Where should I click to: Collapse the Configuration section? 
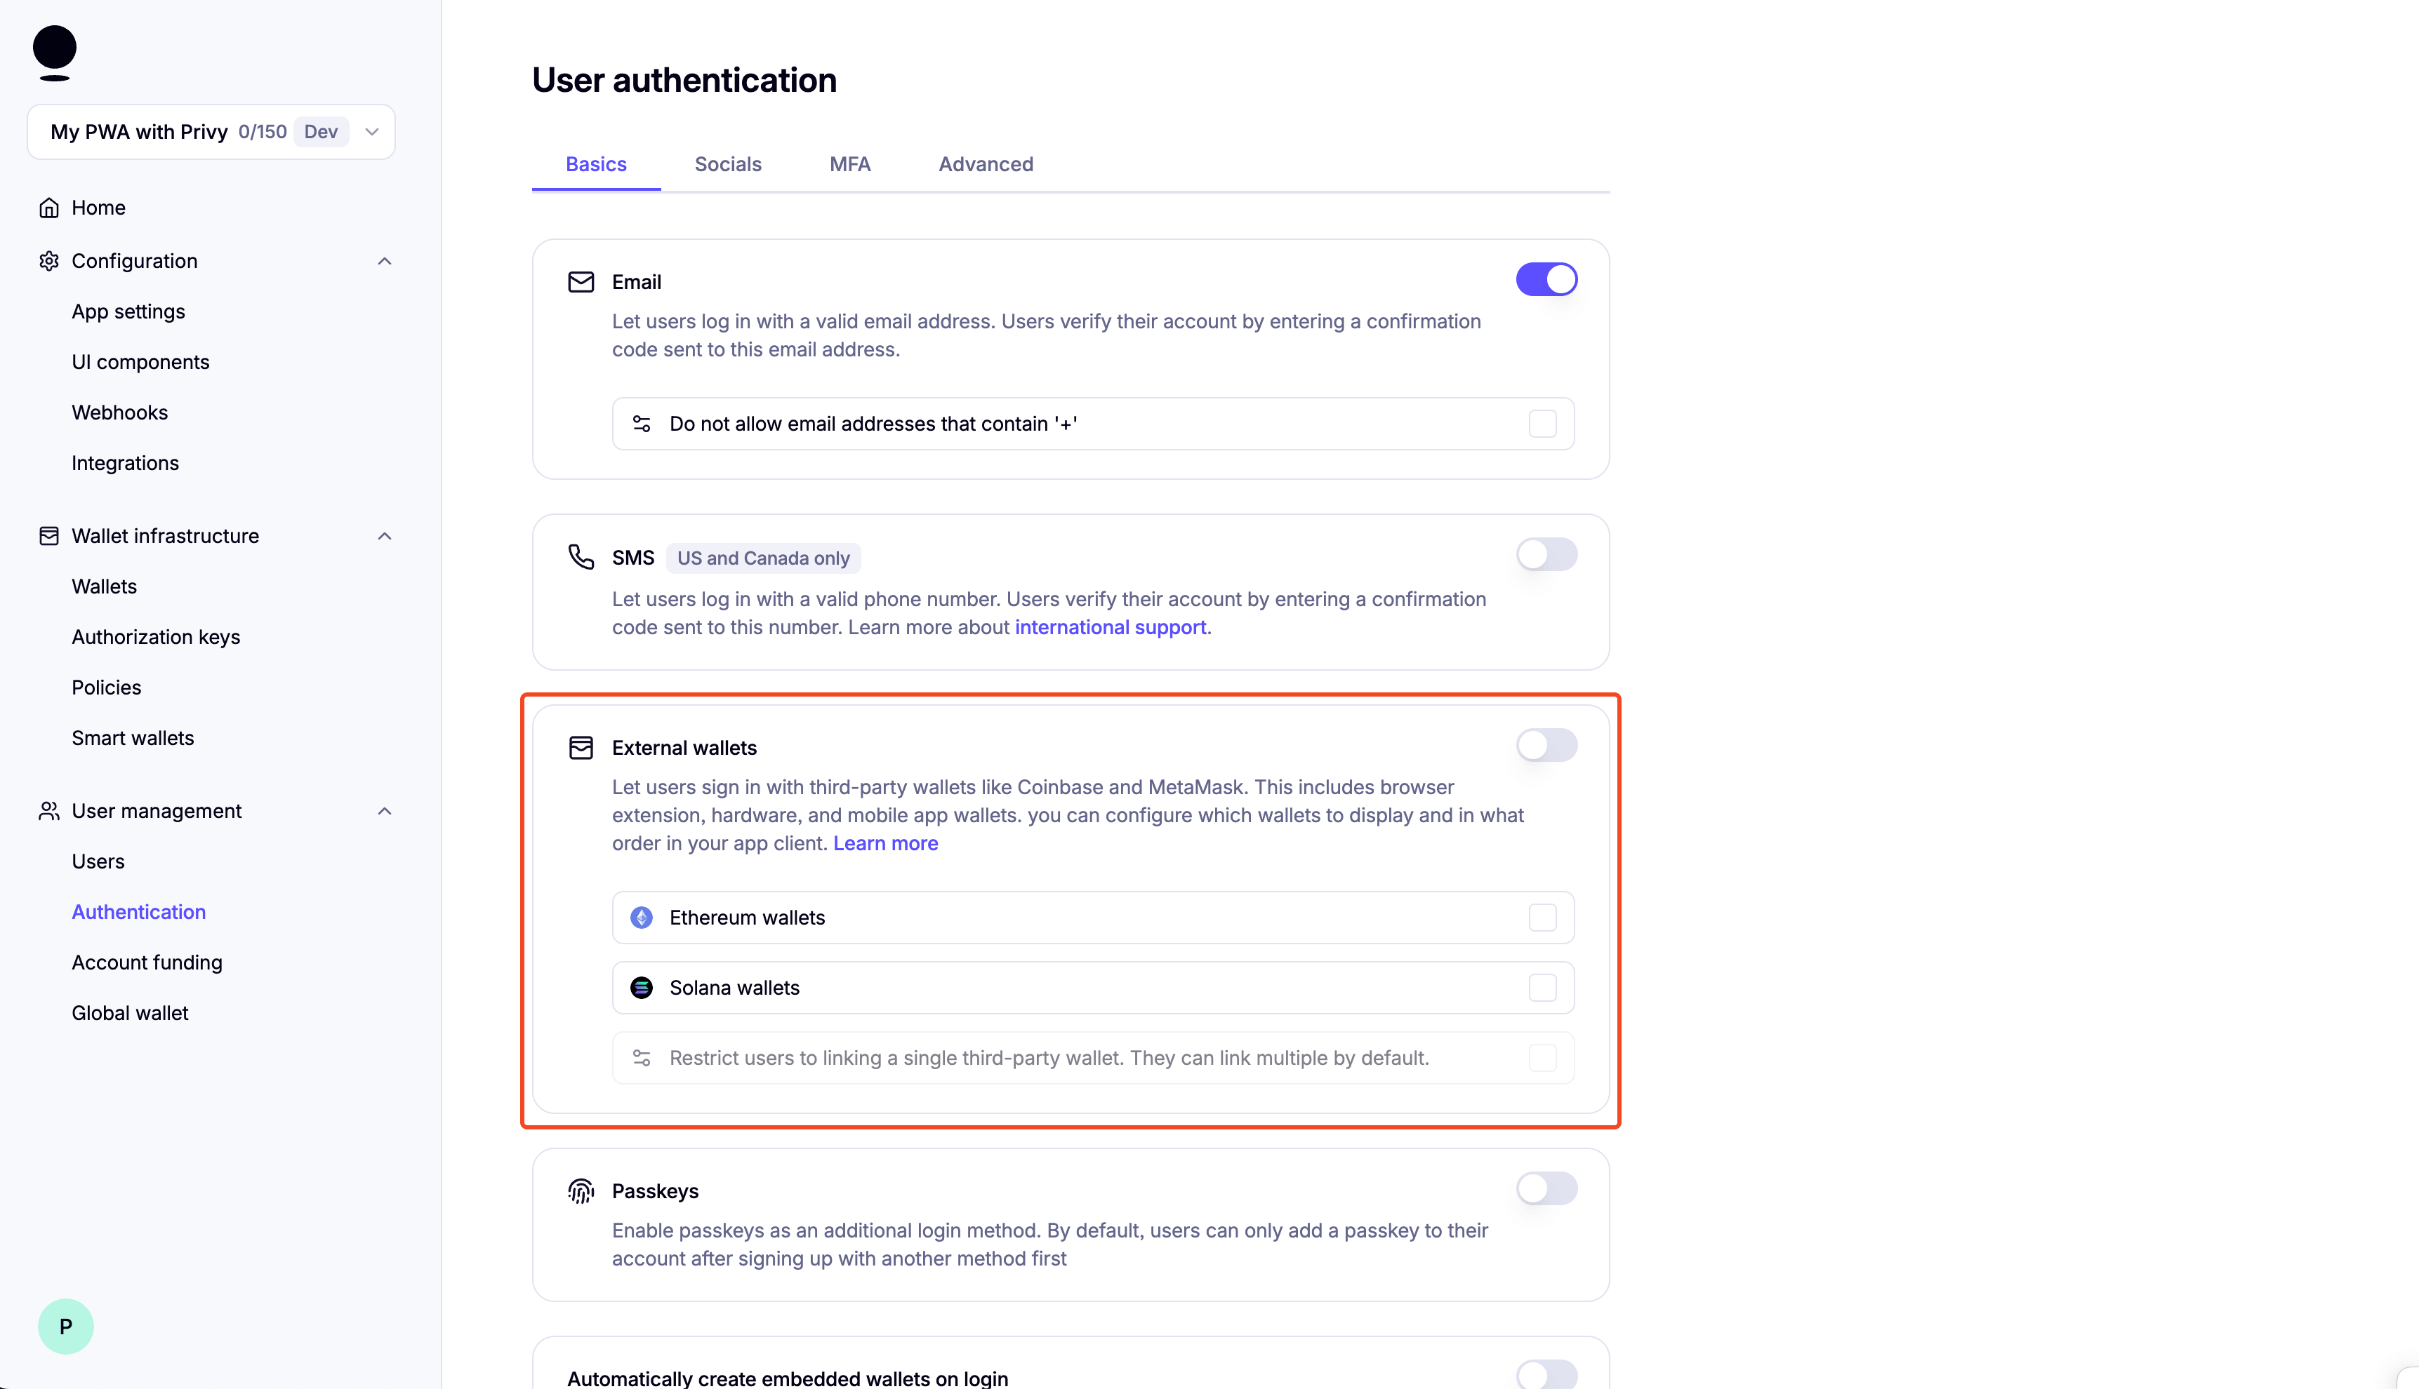tap(385, 260)
